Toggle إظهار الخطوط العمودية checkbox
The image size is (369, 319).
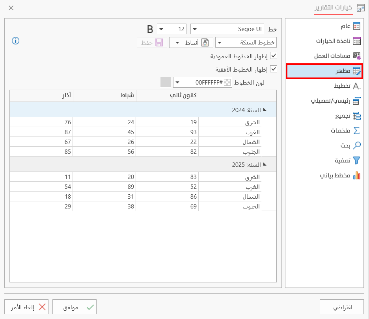point(274,56)
